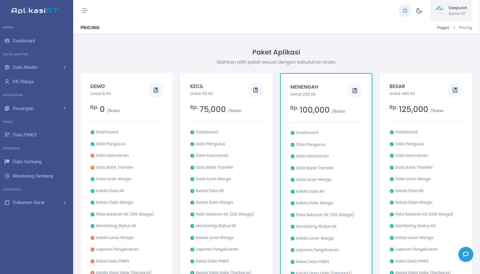Toggle fullscreen mode icon in header
This screenshot has height=274, width=480.
(x=405, y=11)
